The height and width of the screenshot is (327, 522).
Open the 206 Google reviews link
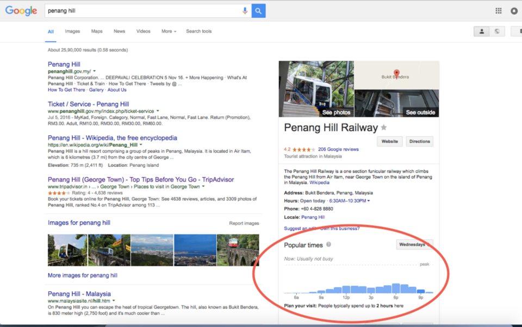(338, 149)
